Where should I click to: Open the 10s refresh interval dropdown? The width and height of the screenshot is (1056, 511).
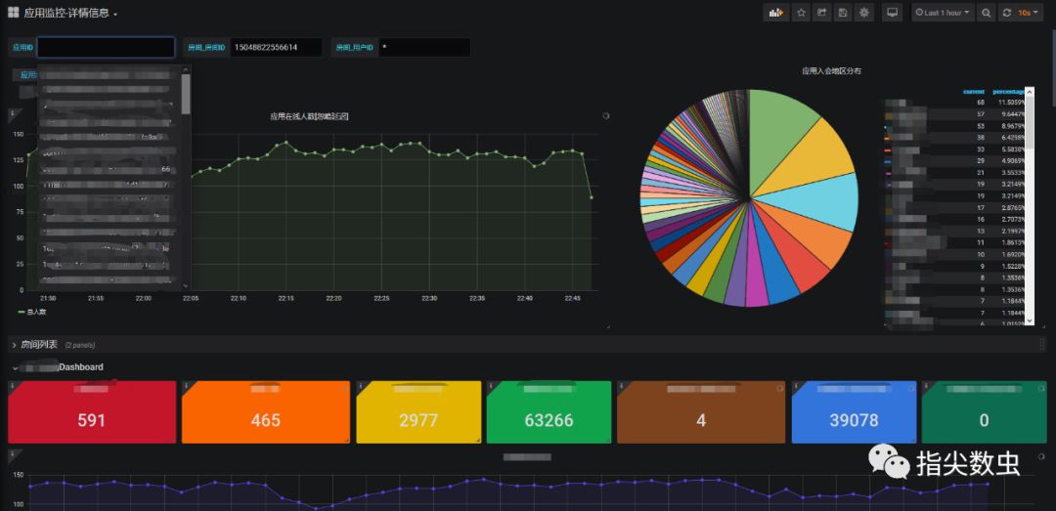[1029, 13]
